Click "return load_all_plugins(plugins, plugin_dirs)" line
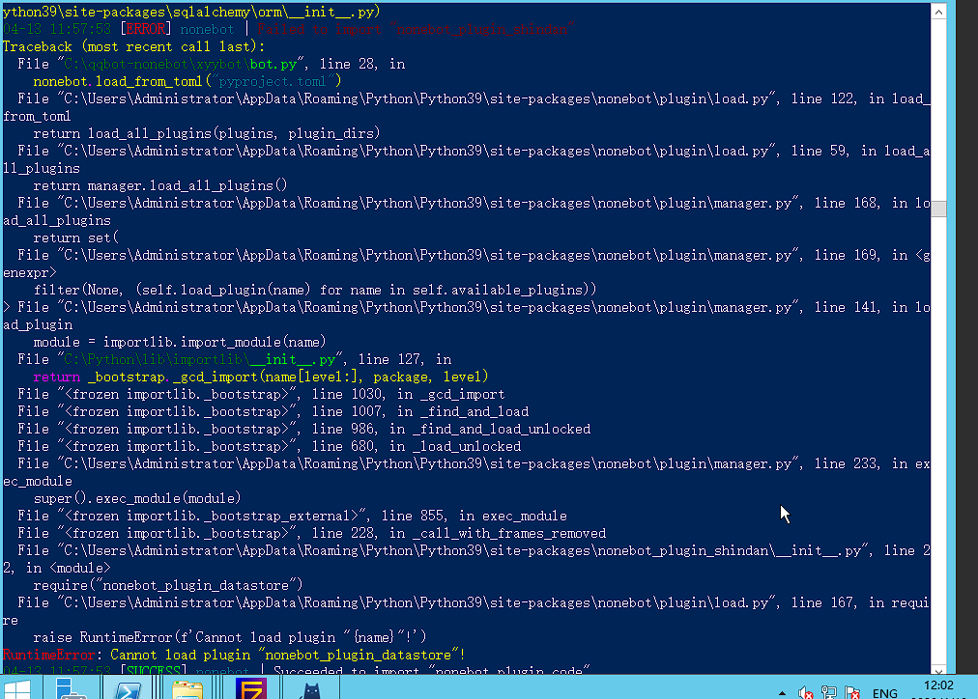The height and width of the screenshot is (699, 978). 207,133
